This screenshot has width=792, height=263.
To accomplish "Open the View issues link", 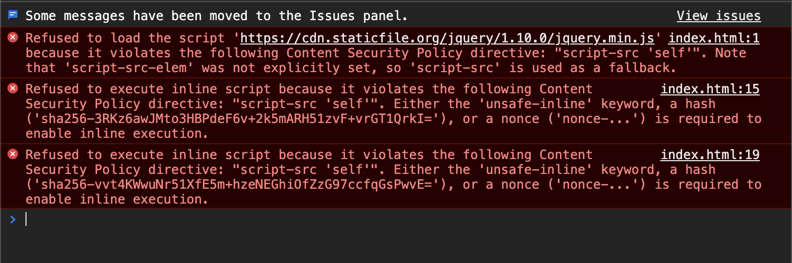I will (x=718, y=16).
